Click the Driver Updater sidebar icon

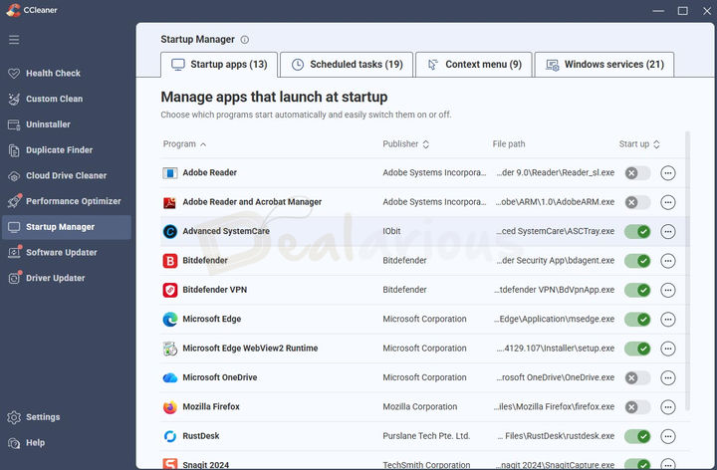point(14,278)
